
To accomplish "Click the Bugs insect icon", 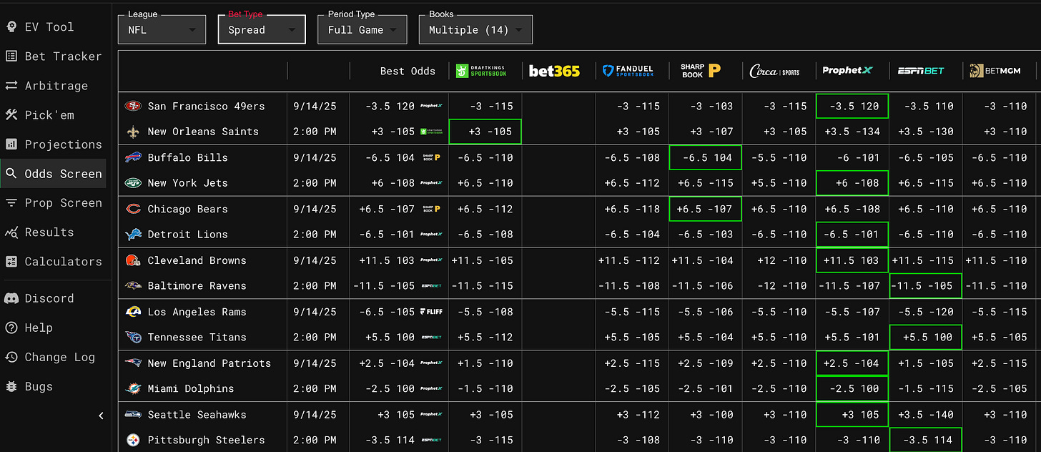I will tap(11, 386).
